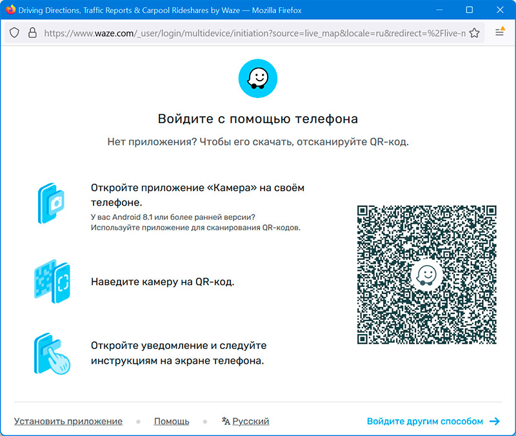
Task: Click the phone camera app illustration
Action: click(52, 203)
